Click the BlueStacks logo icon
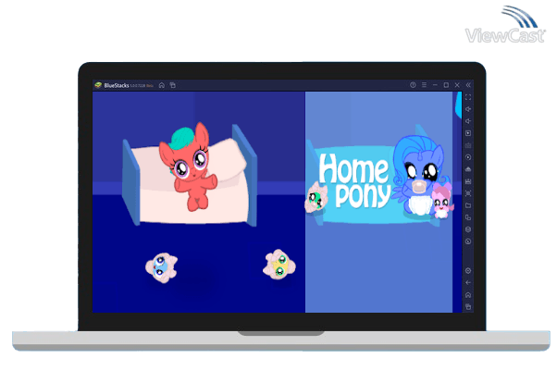Screen dimensions: 557x383 coord(98,85)
